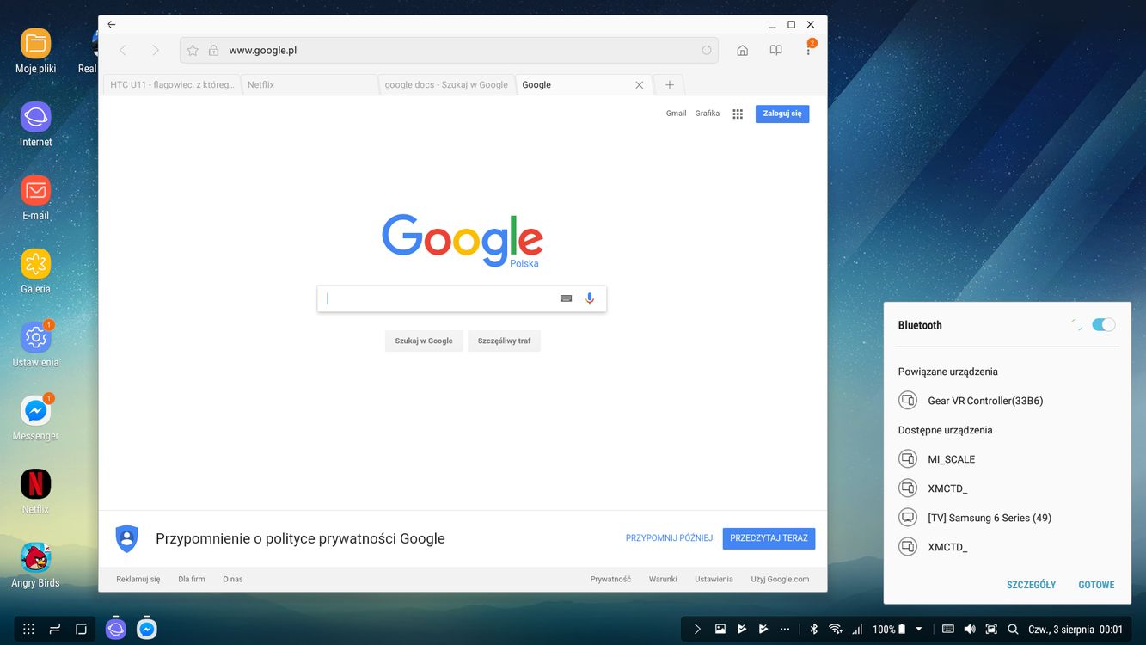Open Ustawienia footer link
The image size is (1146, 645).
(714, 580)
